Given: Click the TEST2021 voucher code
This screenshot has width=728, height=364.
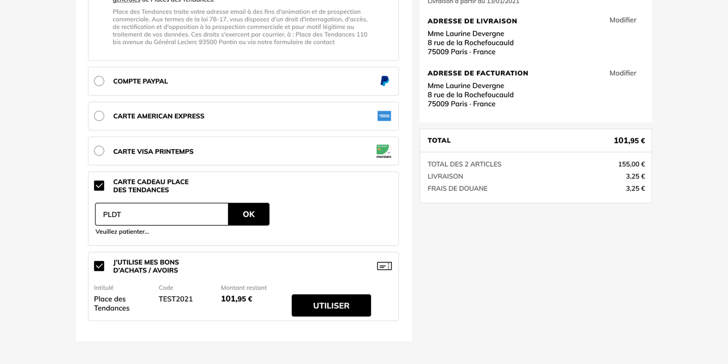Looking at the screenshot, I should [x=176, y=299].
